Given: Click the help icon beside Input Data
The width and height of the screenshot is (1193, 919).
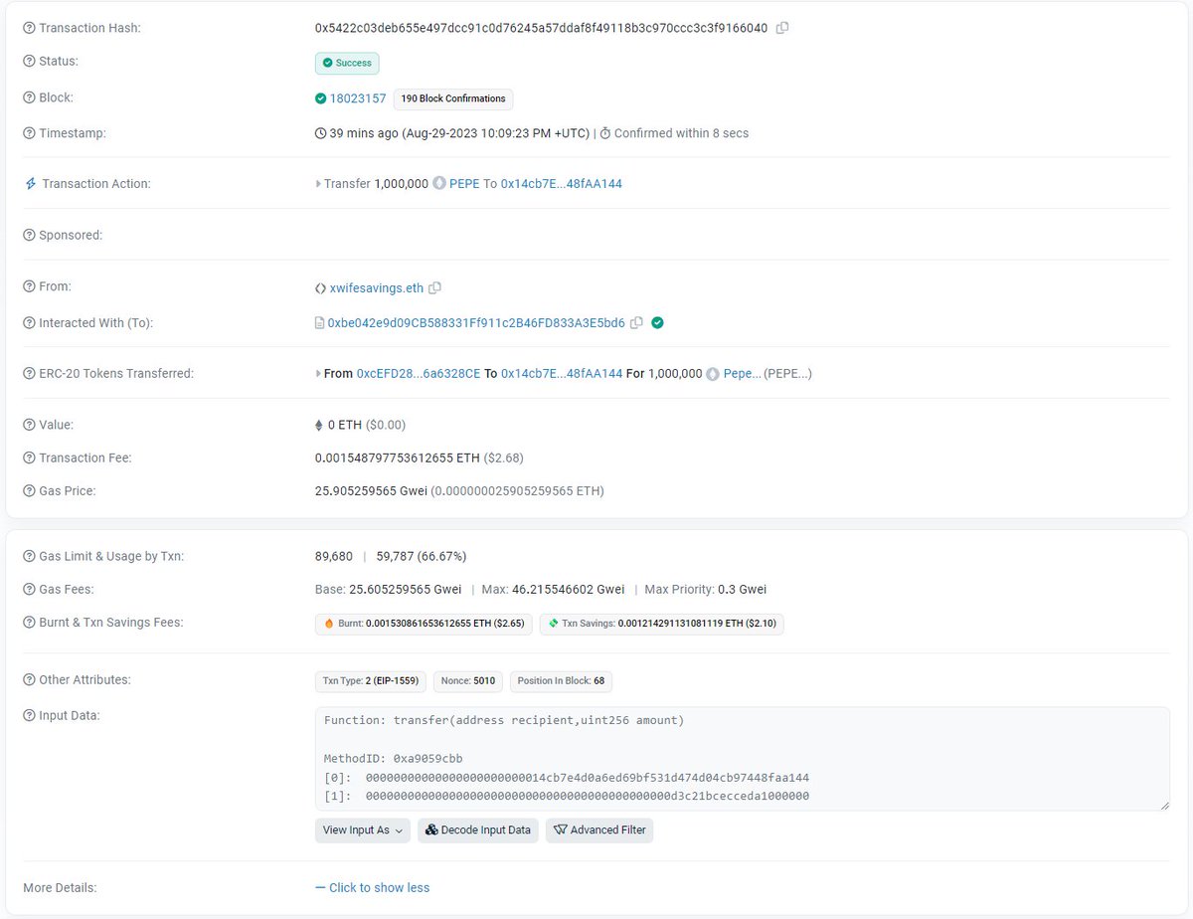Looking at the screenshot, I should [29, 716].
